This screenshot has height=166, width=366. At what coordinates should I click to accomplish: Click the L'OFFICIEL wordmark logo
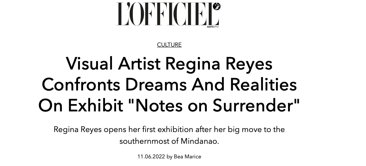pos(167,14)
